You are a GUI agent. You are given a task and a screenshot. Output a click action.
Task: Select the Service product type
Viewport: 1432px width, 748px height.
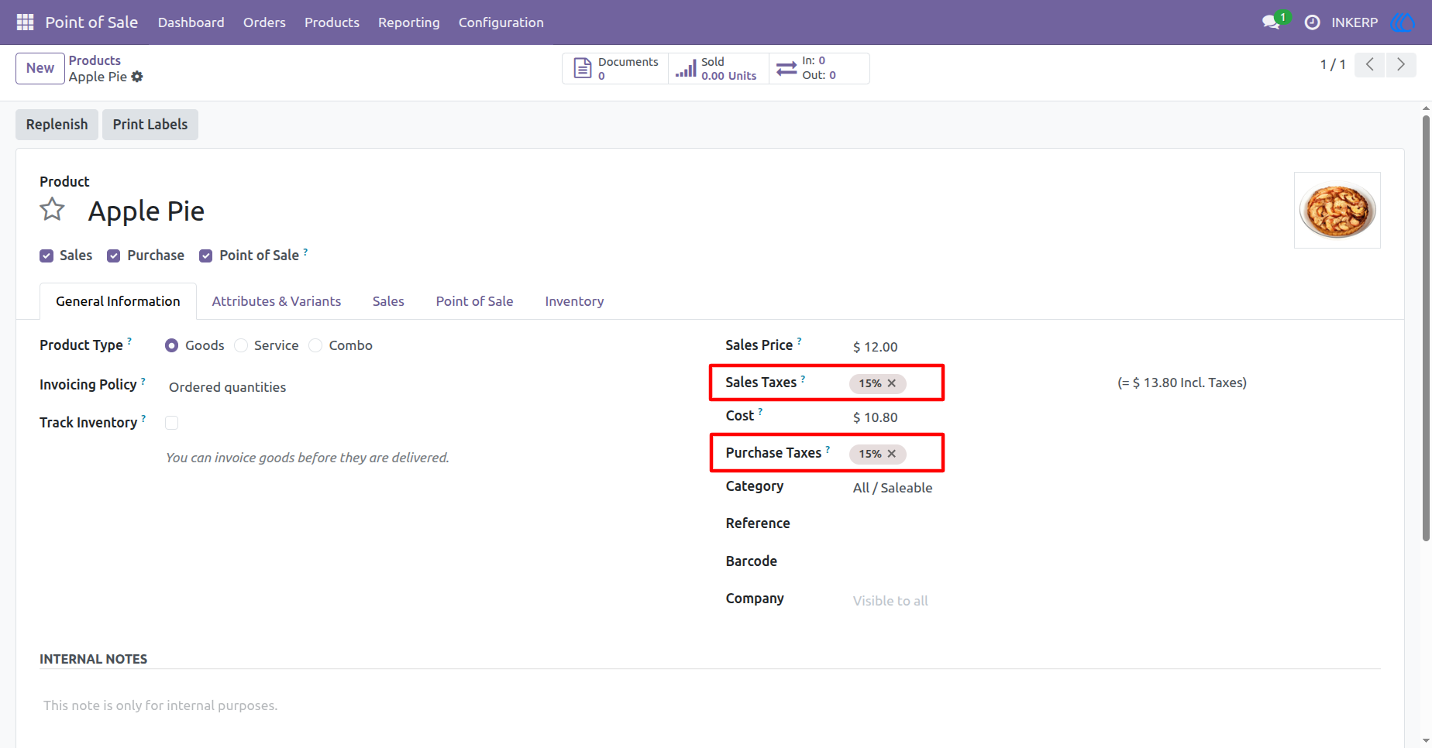click(241, 345)
